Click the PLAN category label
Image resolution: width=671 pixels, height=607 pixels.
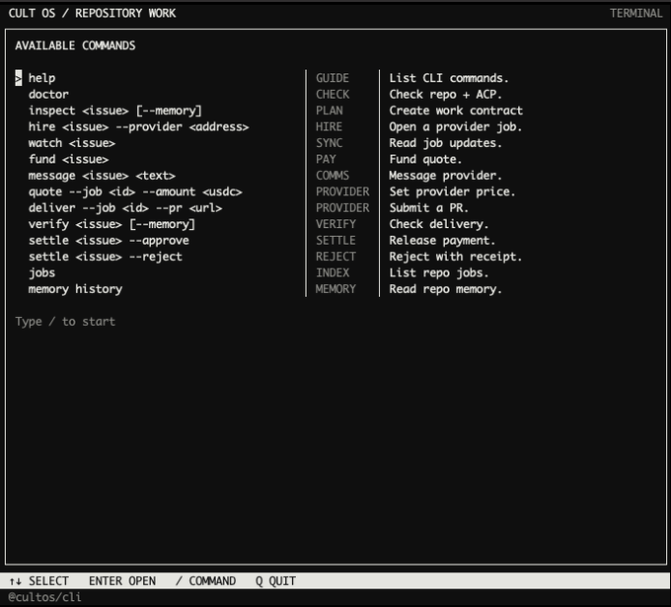tap(329, 111)
